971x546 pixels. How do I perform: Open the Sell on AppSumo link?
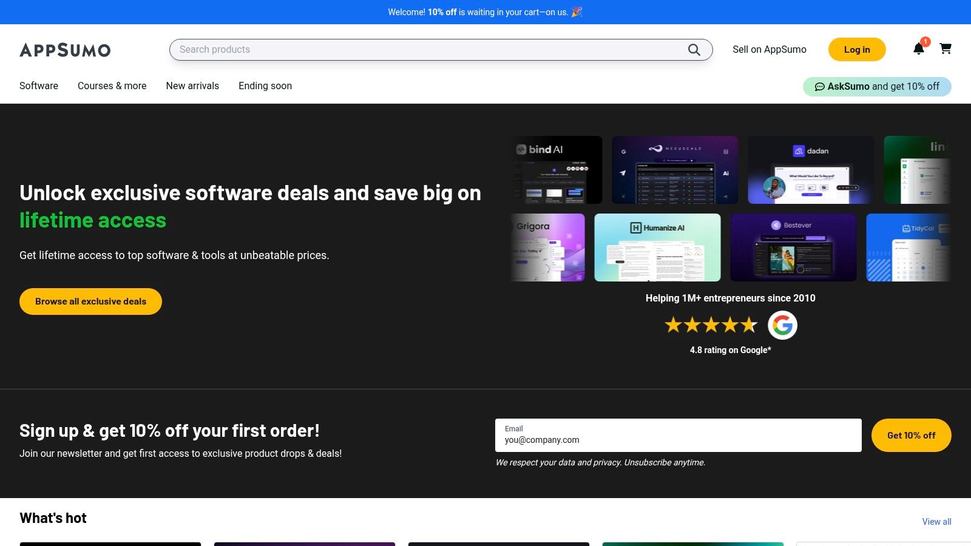770,49
